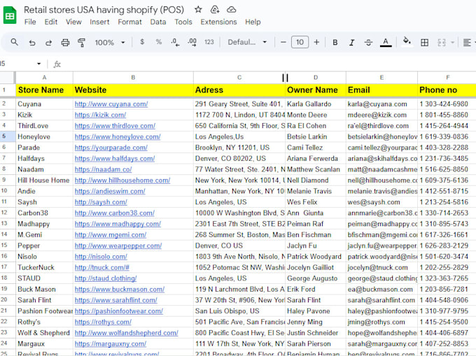Click the font size field
The height and width of the screenshot is (356, 476).
tap(300, 42)
